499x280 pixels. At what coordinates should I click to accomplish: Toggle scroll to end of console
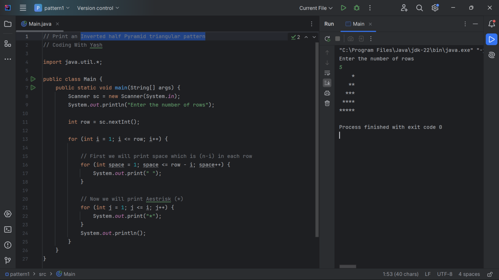pos(327,83)
